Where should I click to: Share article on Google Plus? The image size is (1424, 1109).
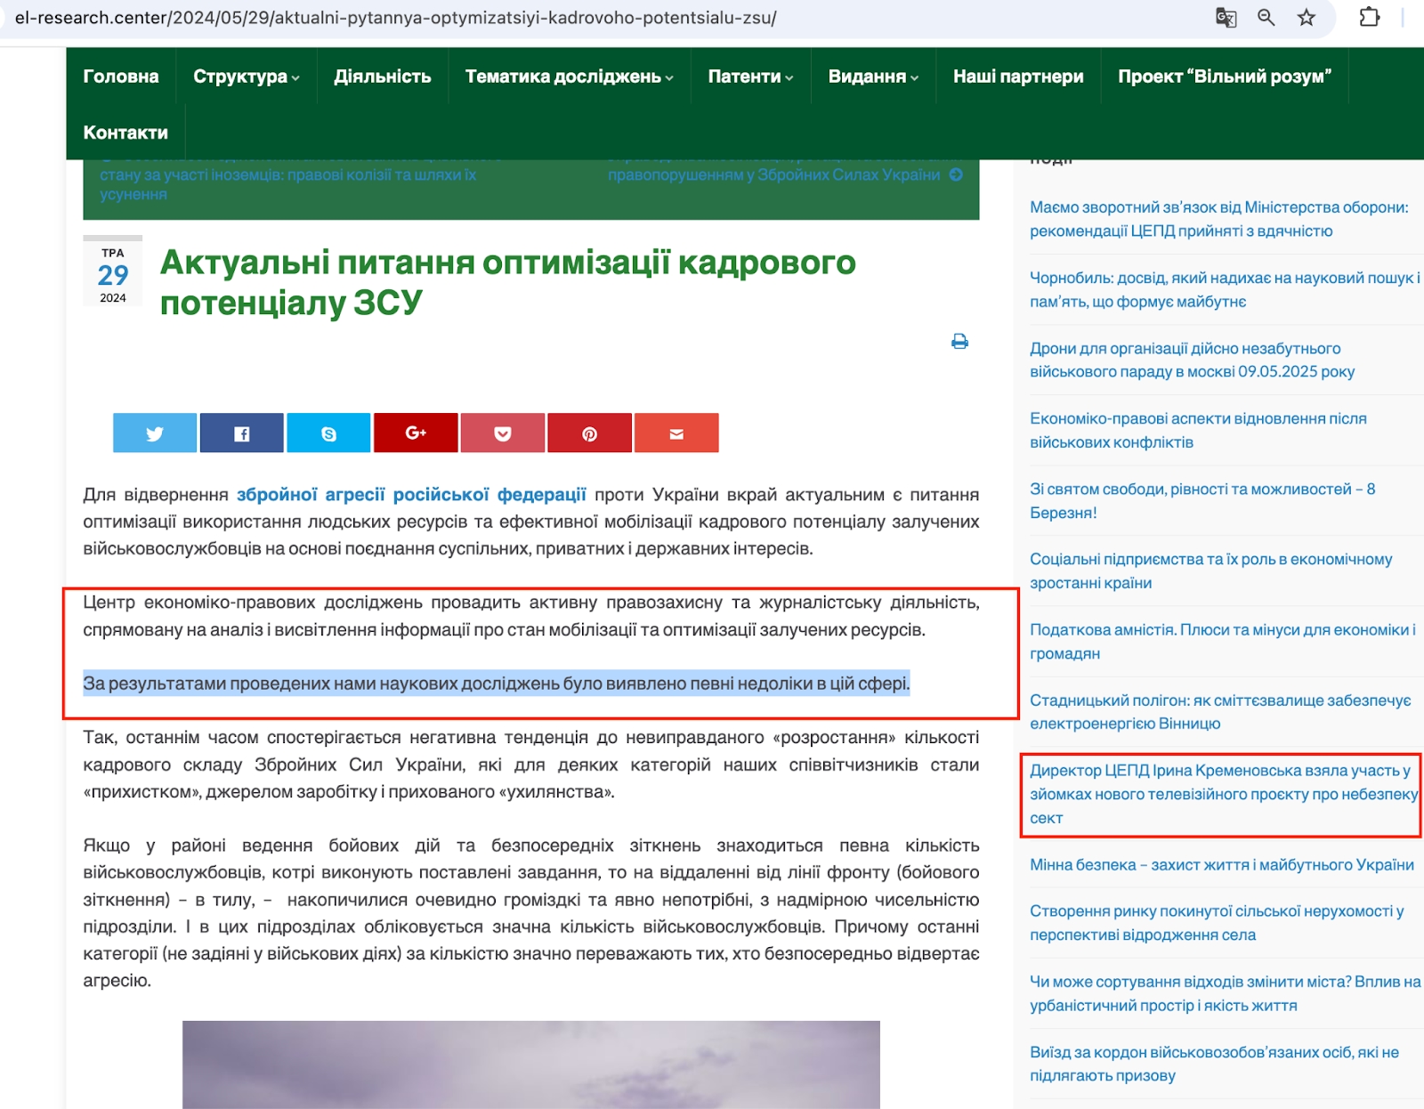[x=416, y=433]
